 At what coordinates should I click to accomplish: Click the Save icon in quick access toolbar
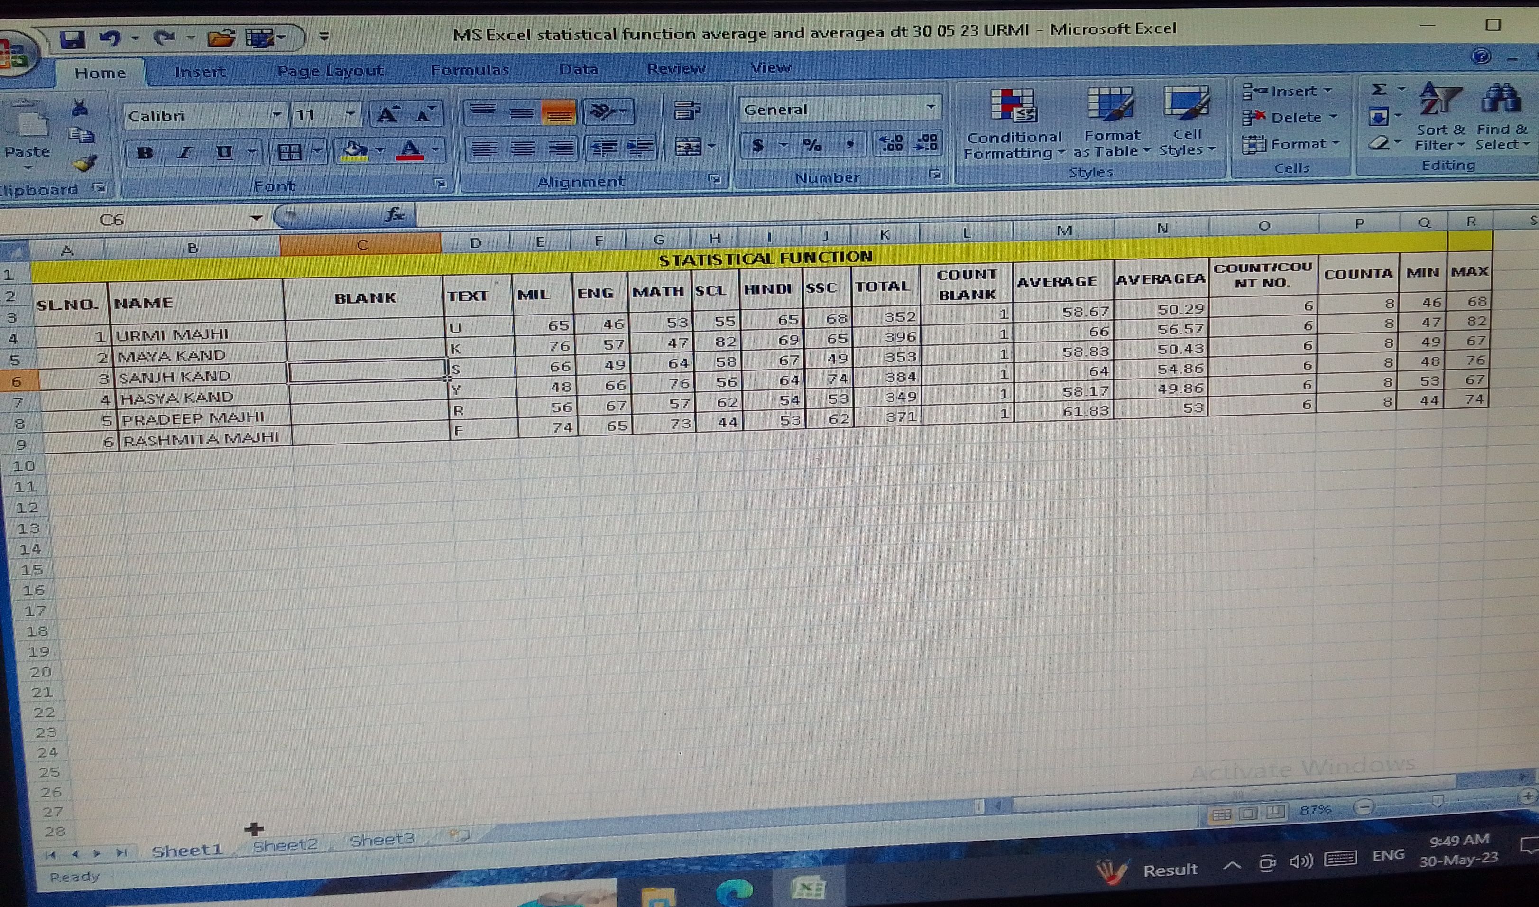point(72,40)
